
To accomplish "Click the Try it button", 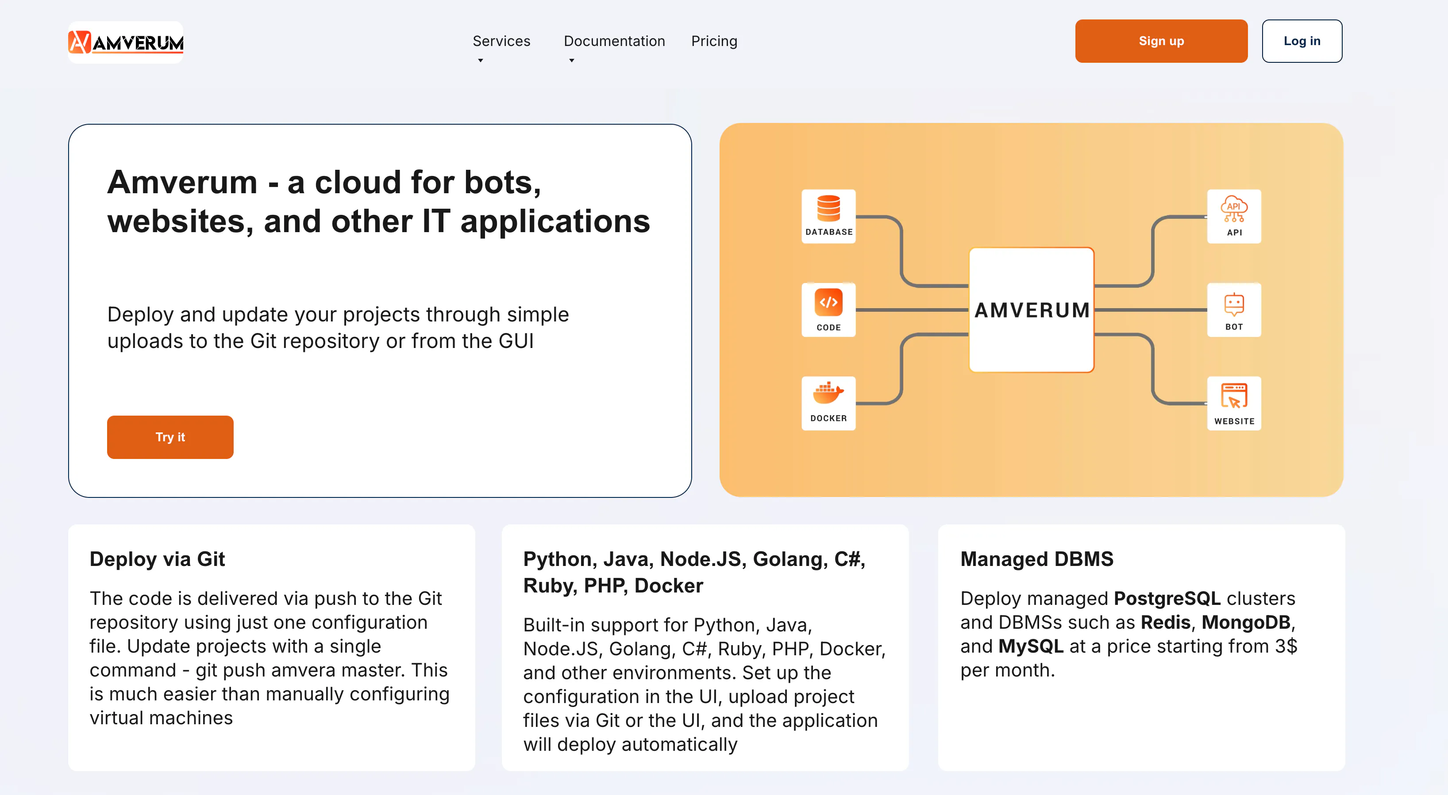I will tap(170, 437).
